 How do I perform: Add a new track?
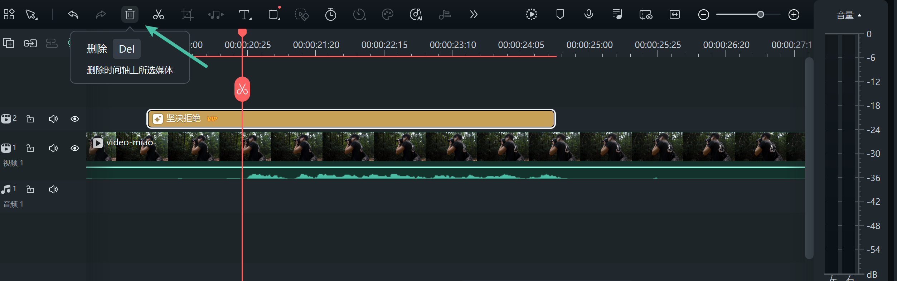click(x=9, y=43)
